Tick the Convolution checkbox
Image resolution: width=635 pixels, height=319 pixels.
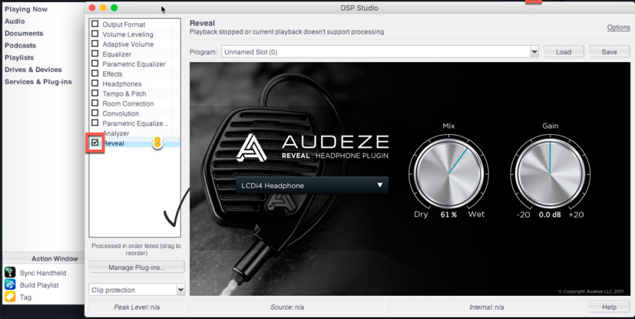(x=95, y=113)
